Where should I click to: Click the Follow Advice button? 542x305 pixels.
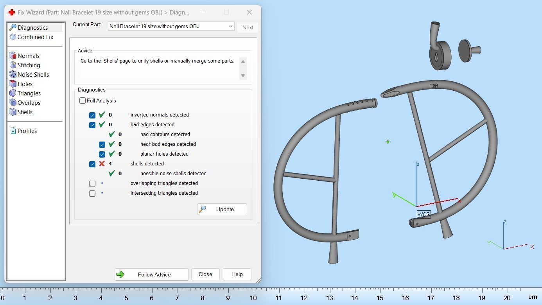[151, 274]
